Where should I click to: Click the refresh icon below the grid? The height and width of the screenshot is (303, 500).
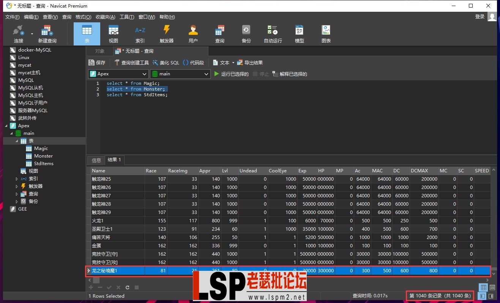tap(128, 287)
